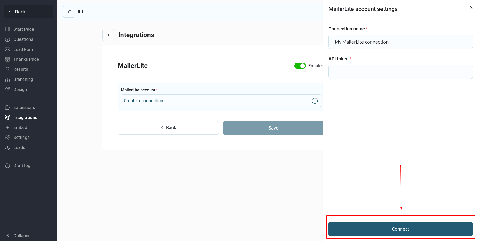This screenshot has height=241, width=478.
Task: Click the Leads people icon
Action: pos(7,148)
